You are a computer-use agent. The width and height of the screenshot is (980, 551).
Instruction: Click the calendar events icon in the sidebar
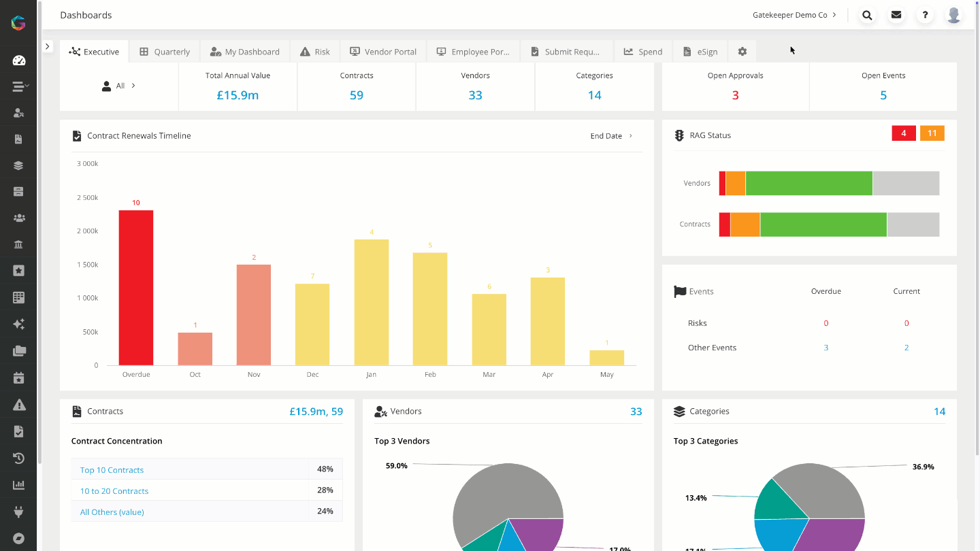18,378
